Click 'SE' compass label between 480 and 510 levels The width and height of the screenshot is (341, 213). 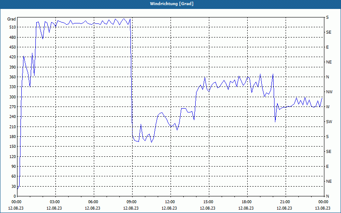(x=329, y=32)
